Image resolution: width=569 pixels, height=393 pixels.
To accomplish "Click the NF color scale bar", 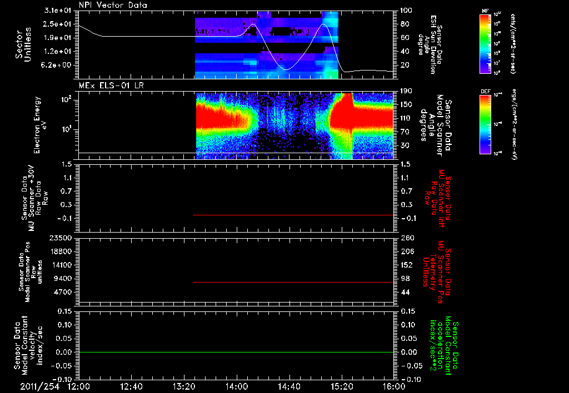I will coord(485,44).
